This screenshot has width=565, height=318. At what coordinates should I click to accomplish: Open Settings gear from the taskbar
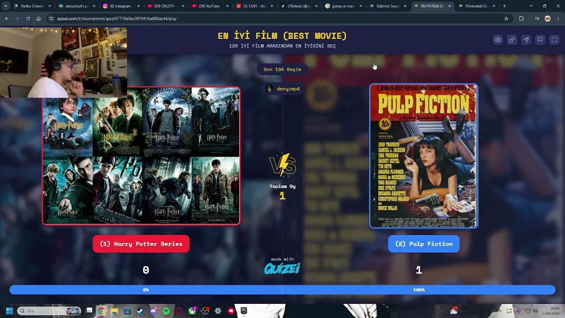[x=218, y=311]
